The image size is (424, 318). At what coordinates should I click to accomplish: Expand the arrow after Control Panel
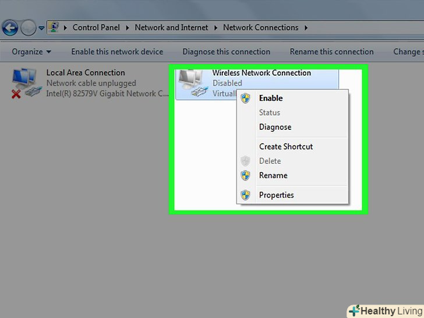(128, 27)
